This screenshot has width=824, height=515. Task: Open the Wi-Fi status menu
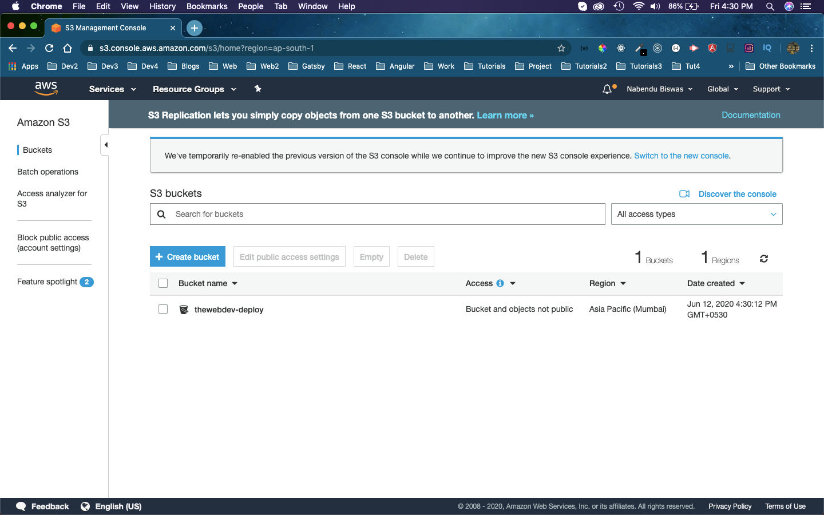[638, 6]
